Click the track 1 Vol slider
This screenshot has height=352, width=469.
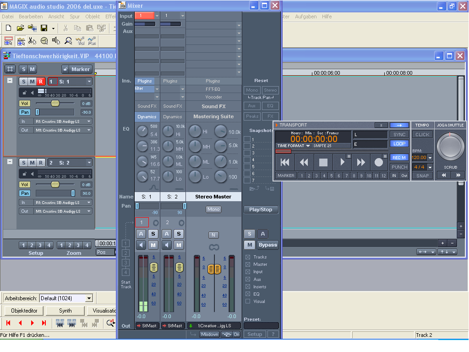[55, 104]
